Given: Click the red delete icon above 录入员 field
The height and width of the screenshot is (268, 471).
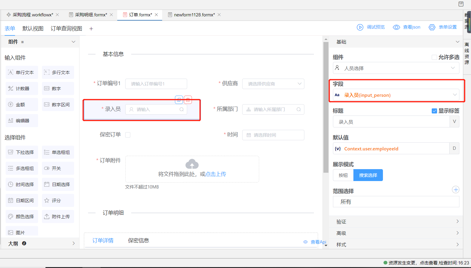Looking at the screenshot, I should pyautogui.click(x=188, y=100).
